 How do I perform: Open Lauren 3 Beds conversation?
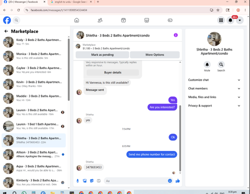click(x=33, y=112)
